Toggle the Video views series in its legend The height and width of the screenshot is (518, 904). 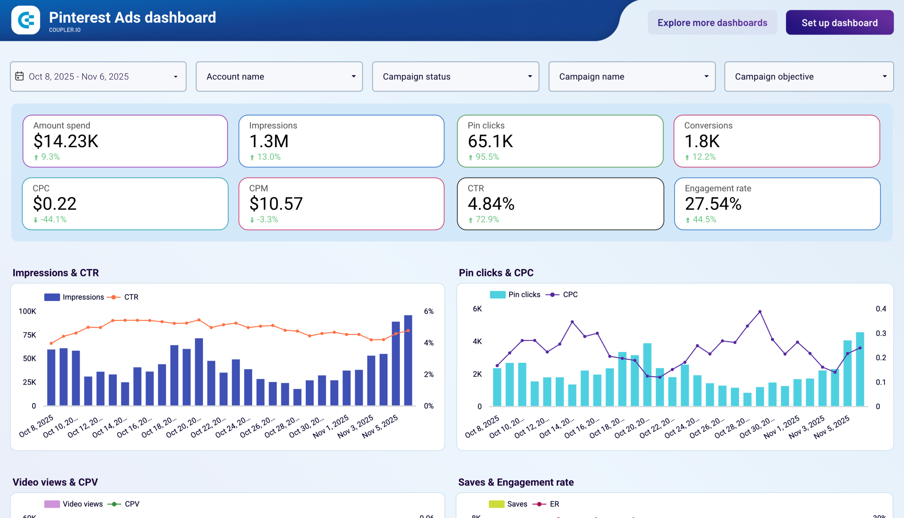pos(52,504)
